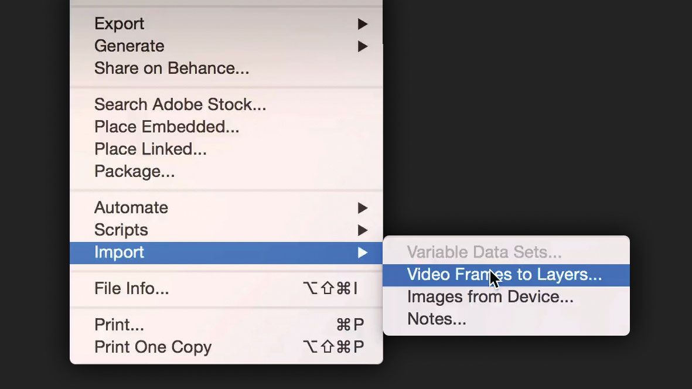
Task: Click Print One Copy
Action: [153, 347]
